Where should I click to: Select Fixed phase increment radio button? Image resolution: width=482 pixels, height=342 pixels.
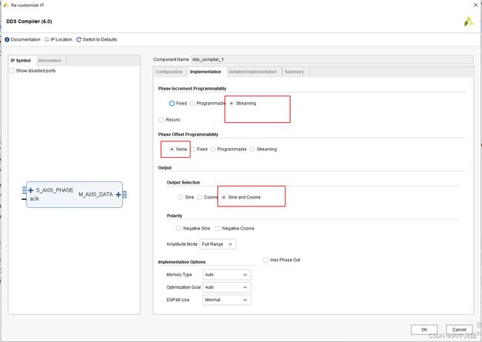[x=172, y=104]
